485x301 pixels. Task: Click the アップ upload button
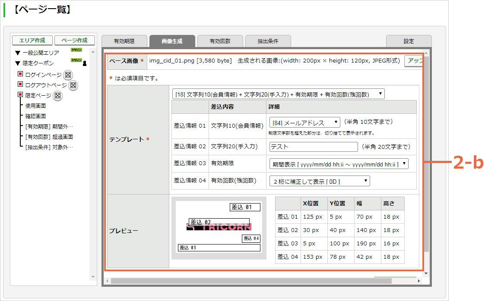tap(414, 61)
